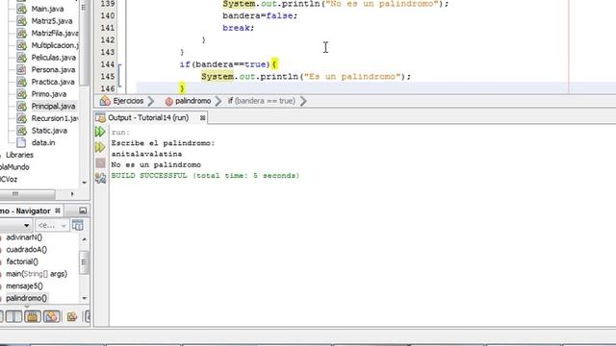The height and width of the screenshot is (346, 616).
Task: Minimize the Navigator window group
Action: pyautogui.click(x=83, y=210)
